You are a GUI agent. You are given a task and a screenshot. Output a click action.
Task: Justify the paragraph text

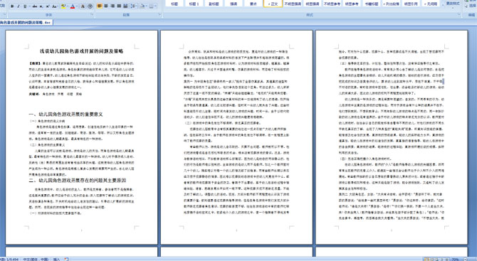tap(119, 6)
